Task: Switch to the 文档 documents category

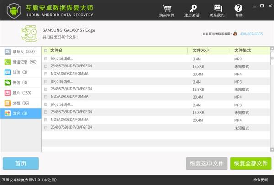Action: coord(21,103)
